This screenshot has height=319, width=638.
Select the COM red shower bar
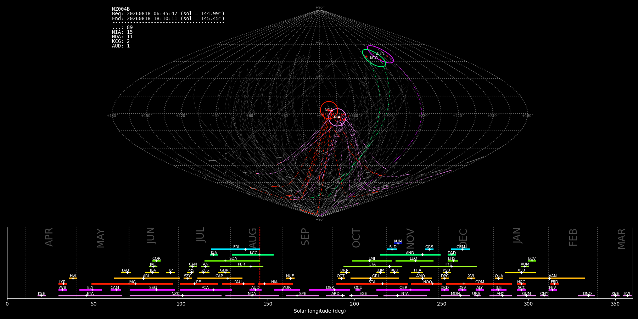479,284
